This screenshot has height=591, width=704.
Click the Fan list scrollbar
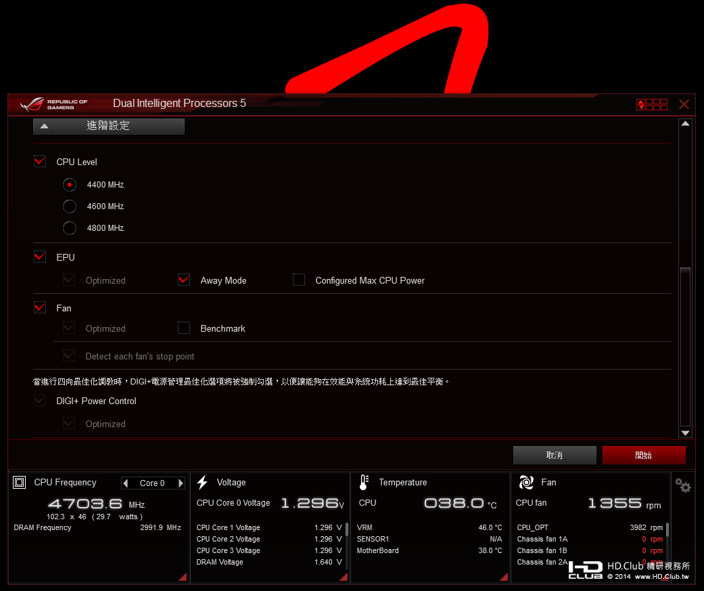tap(667, 529)
